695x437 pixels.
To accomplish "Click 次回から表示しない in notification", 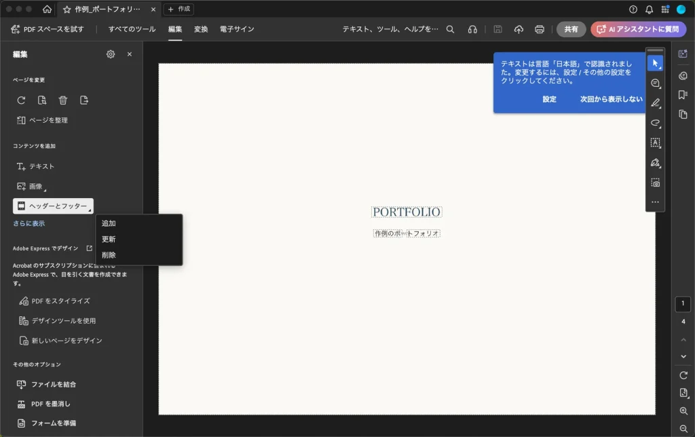I will coord(612,99).
